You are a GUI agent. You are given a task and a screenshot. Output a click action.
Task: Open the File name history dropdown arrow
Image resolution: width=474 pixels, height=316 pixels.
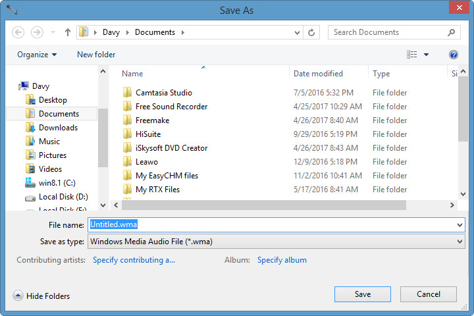pos(460,224)
